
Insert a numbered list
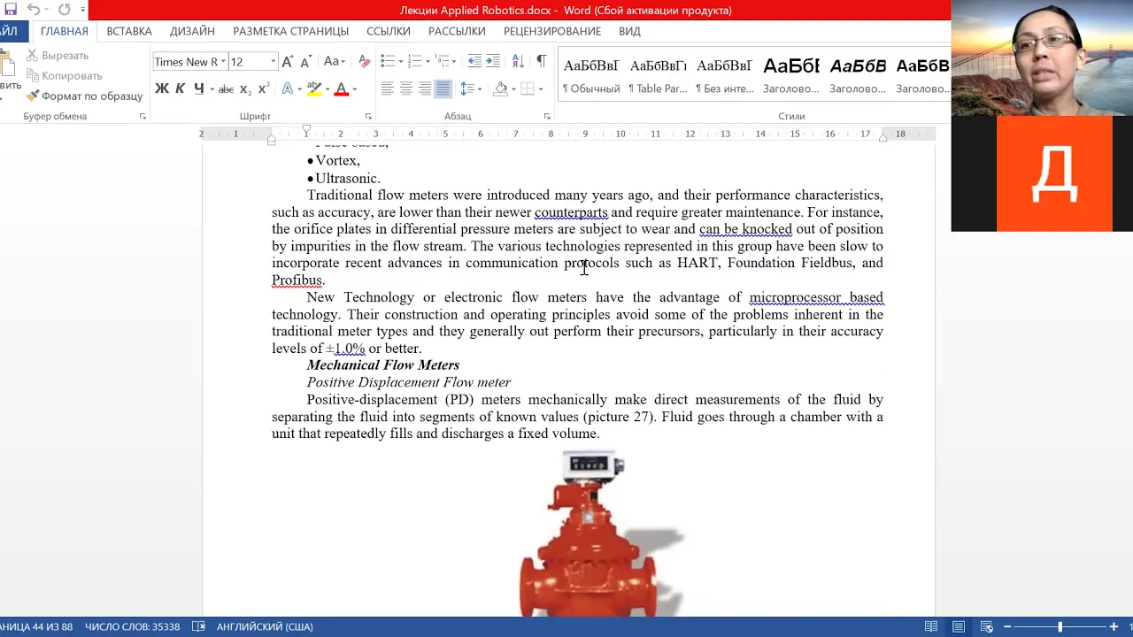(x=414, y=61)
